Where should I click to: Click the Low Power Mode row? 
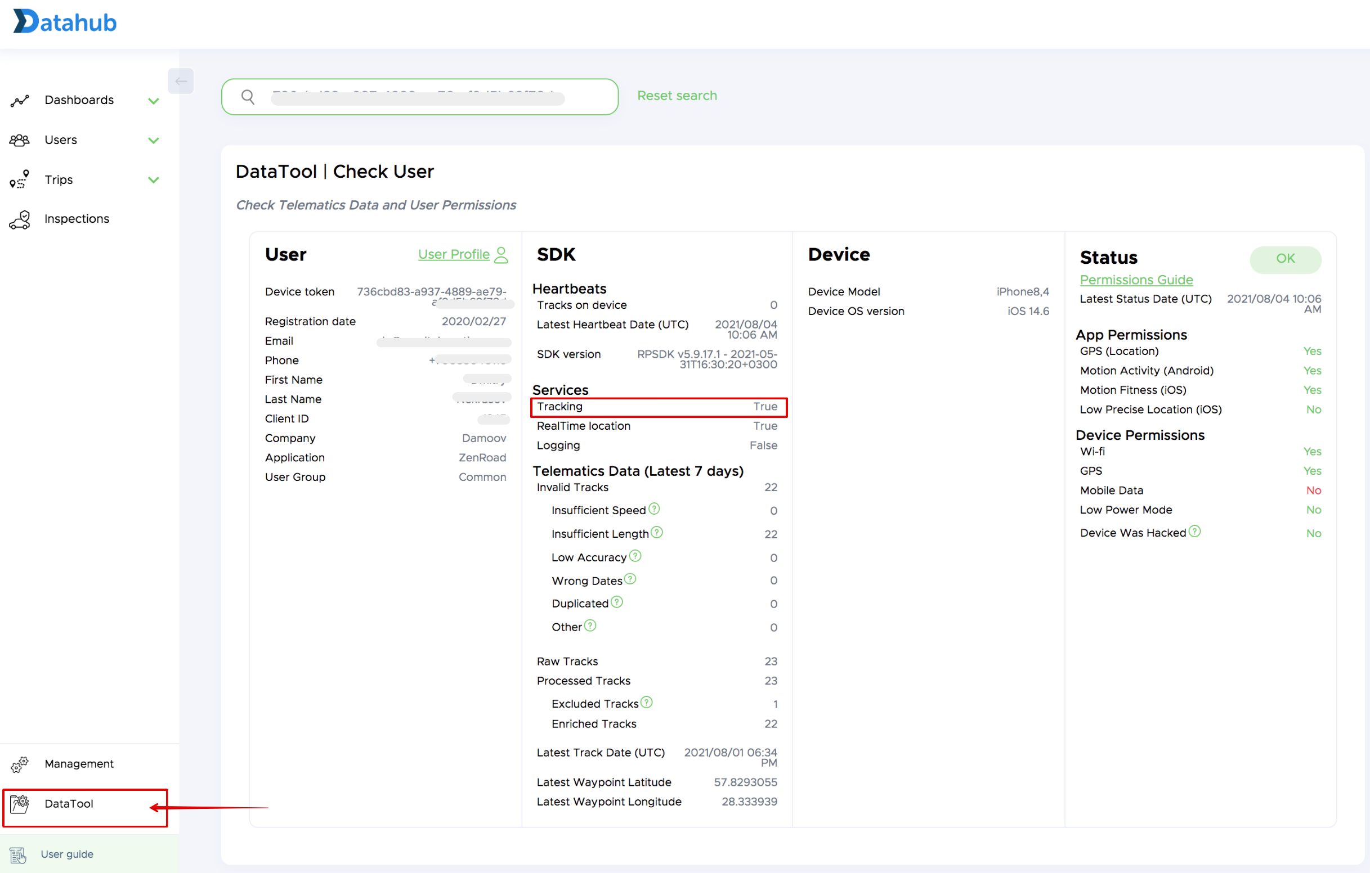point(1201,510)
